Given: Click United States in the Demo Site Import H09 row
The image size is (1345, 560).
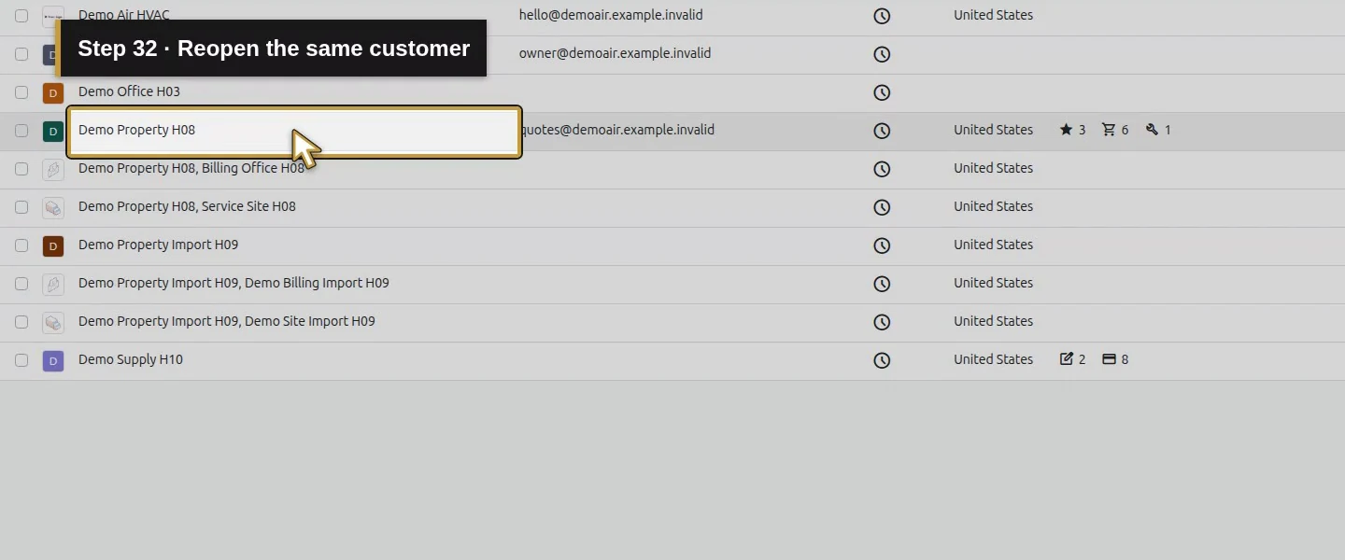Looking at the screenshot, I should click(x=993, y=321).
